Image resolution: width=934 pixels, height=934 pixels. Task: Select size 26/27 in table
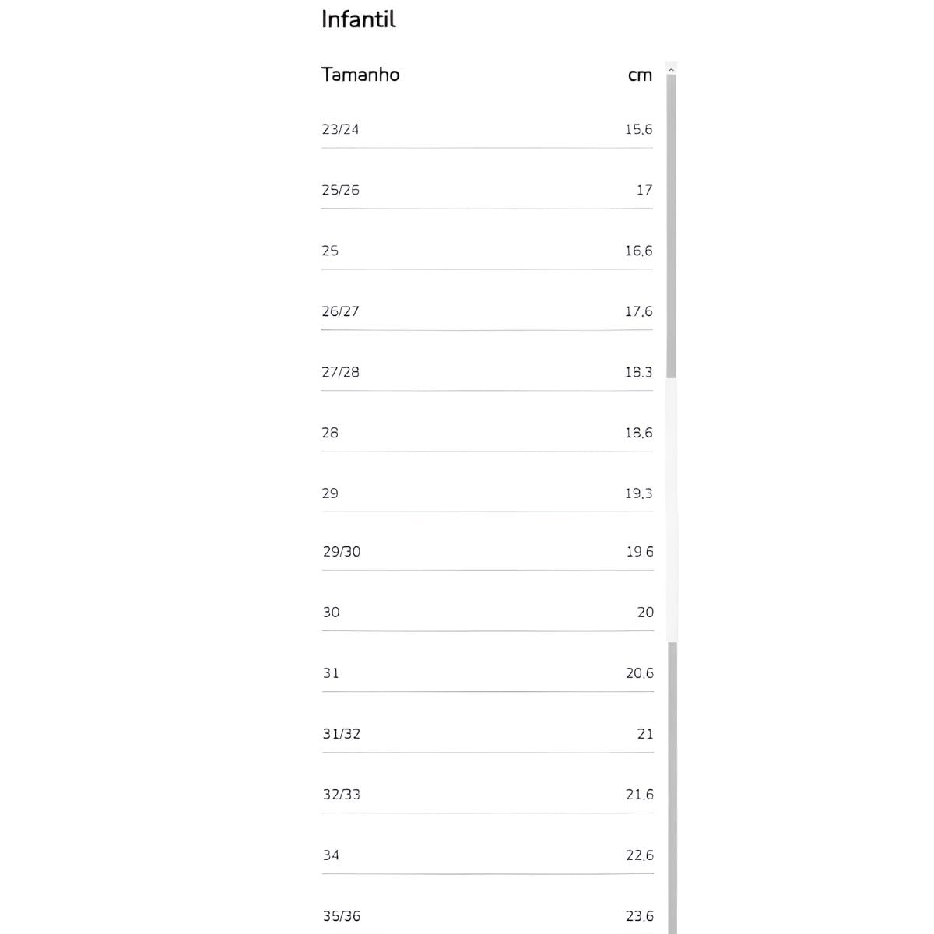[x=340, y=311]
